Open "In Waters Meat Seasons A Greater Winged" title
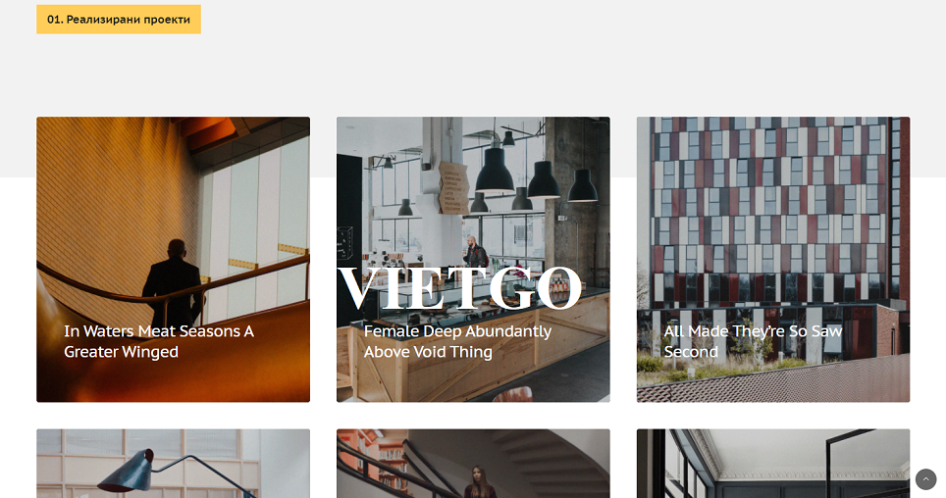 pyautogui.click(x=159, y=341)
